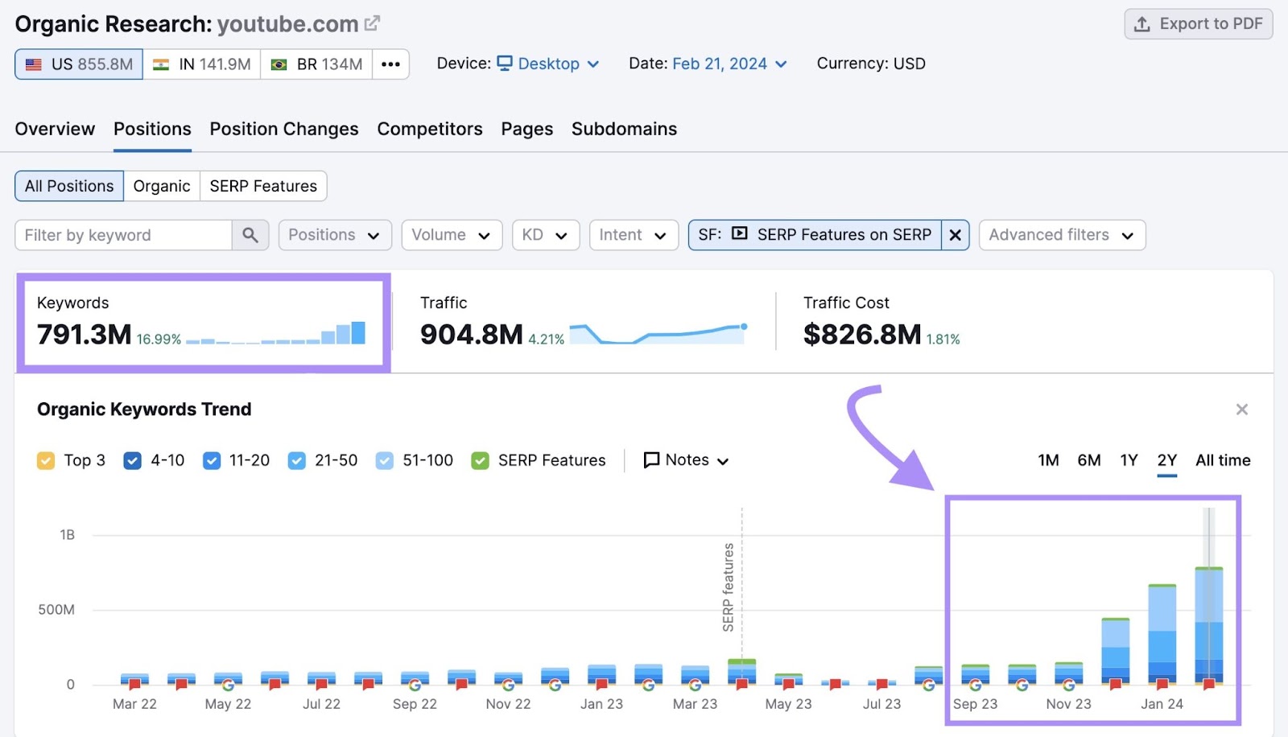Screen dimensions: 1288x737
Task: Click the search magnifier in the keyword filter
Action: [250, 235]
